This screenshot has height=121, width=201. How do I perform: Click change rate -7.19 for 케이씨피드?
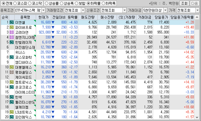click(190, 77)
